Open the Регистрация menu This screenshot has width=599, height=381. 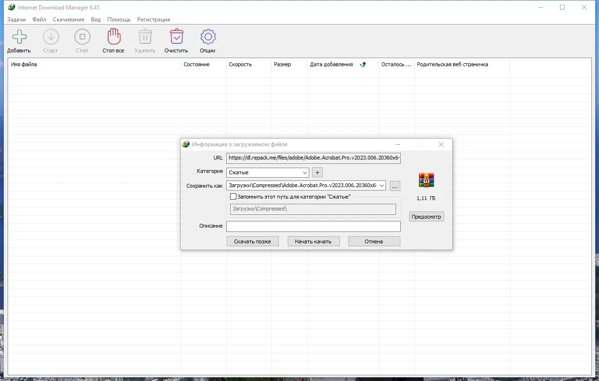click(153, 20)
